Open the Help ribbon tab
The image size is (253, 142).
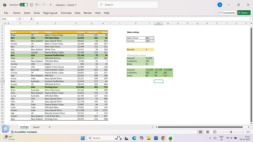(x=107, y=13)
